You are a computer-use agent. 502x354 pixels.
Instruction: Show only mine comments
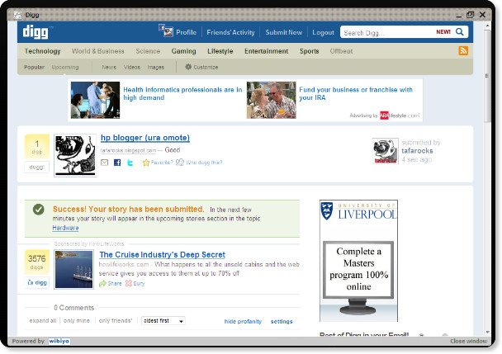pyautogui.click(x=77, y=321)
